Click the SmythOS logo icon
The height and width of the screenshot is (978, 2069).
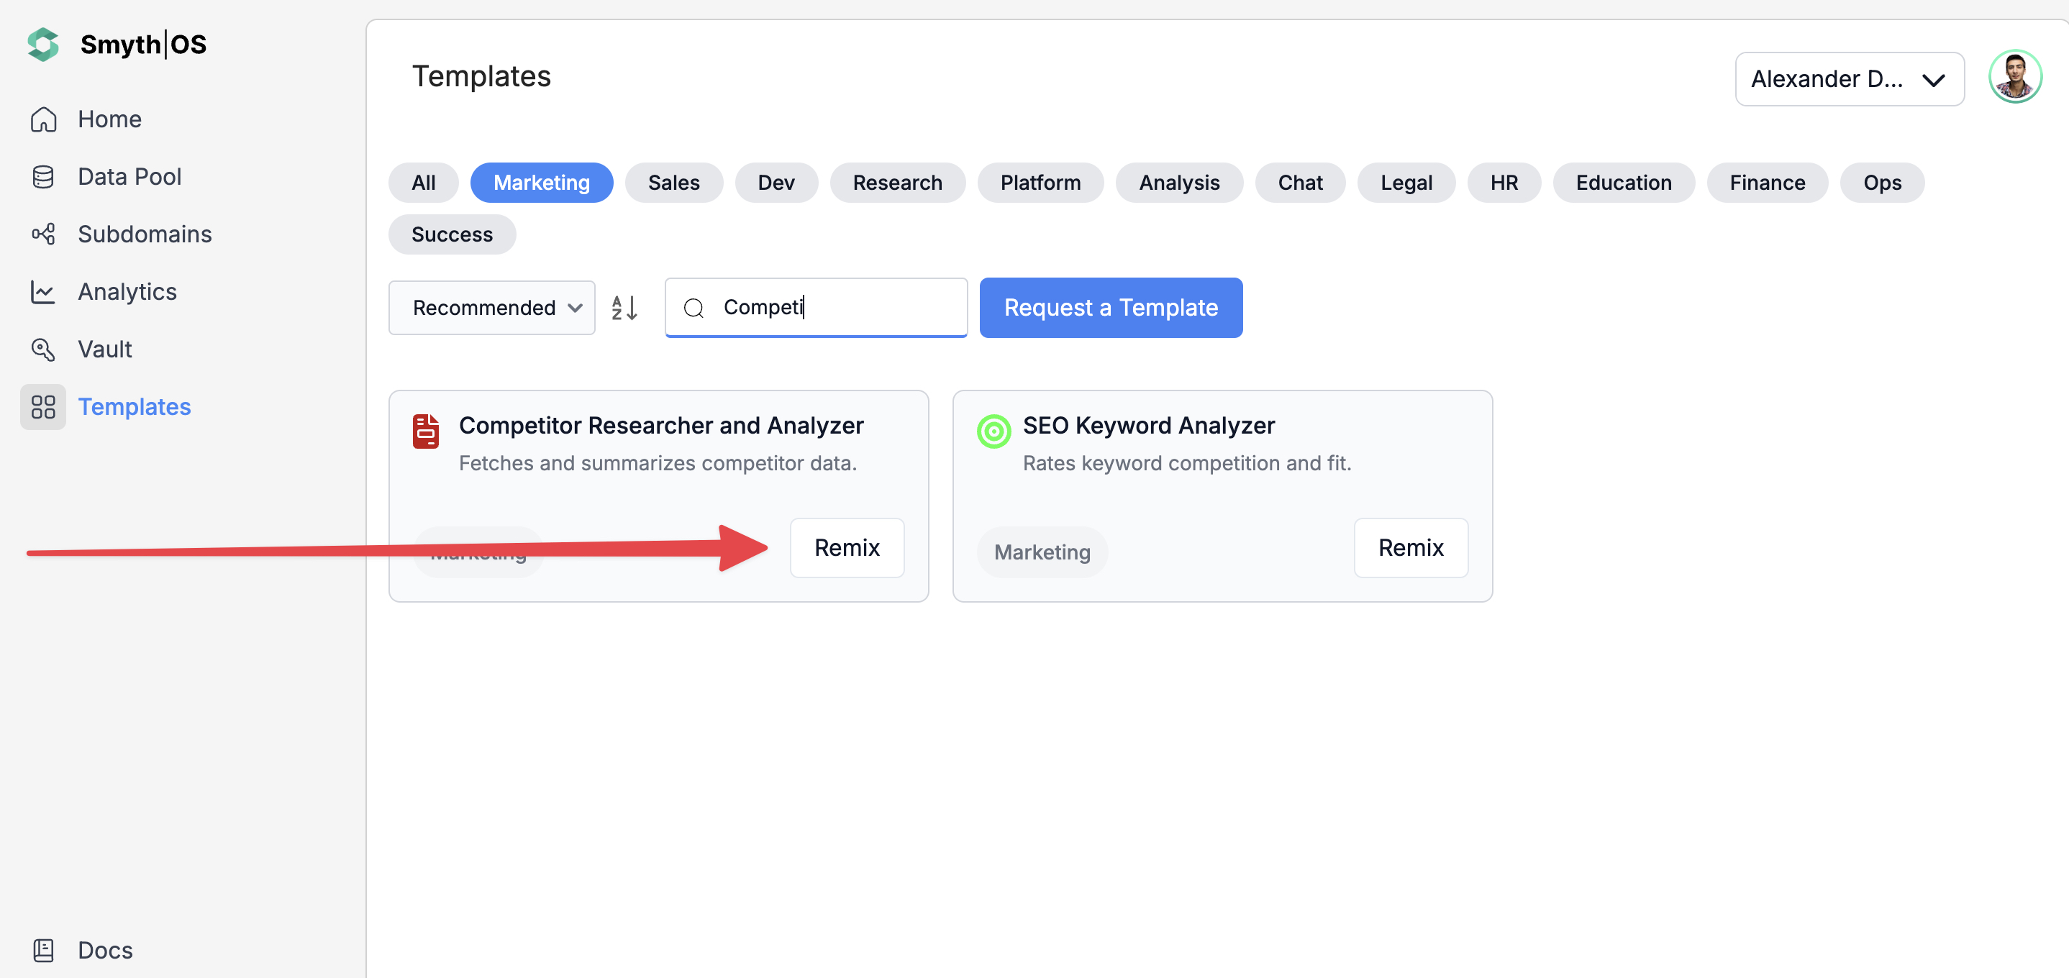(43, 44)
